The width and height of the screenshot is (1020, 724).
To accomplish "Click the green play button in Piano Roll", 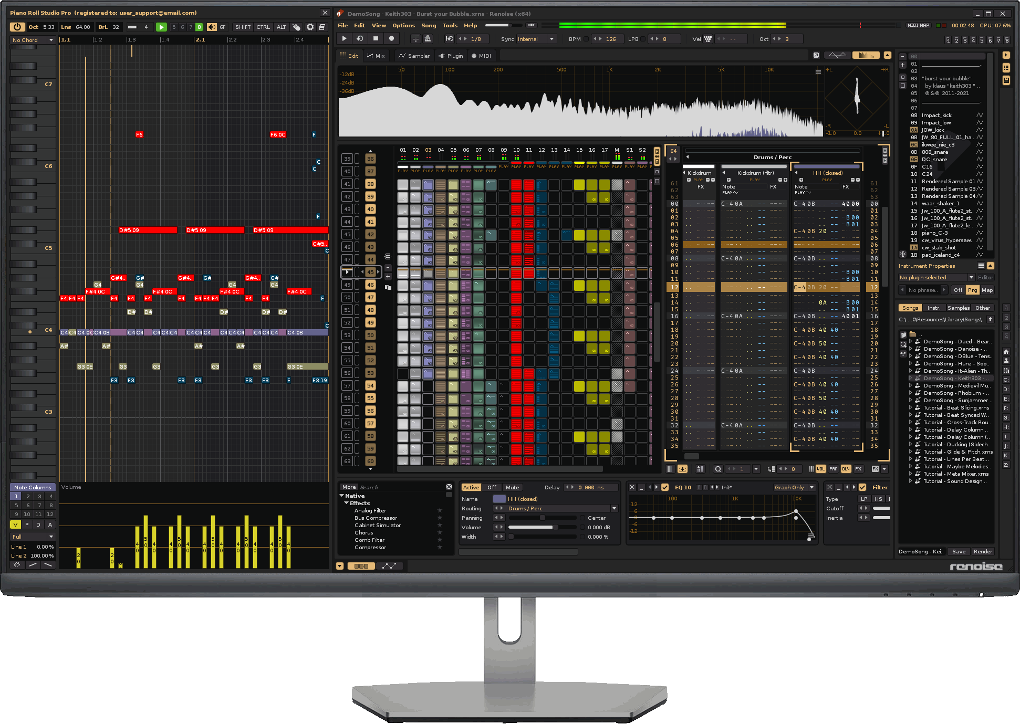I will (x=161, y=27).
